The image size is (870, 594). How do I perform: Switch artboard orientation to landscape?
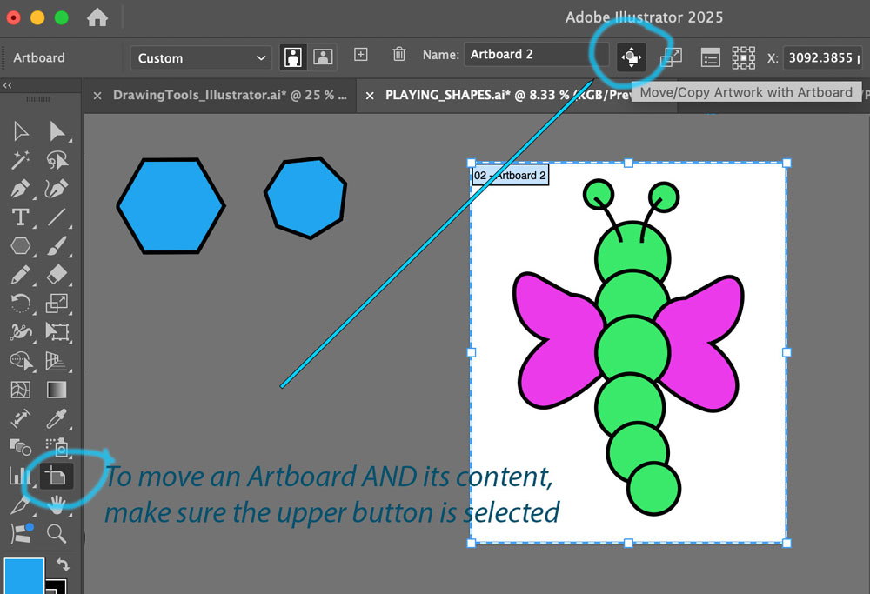click(x=324, y=57)
